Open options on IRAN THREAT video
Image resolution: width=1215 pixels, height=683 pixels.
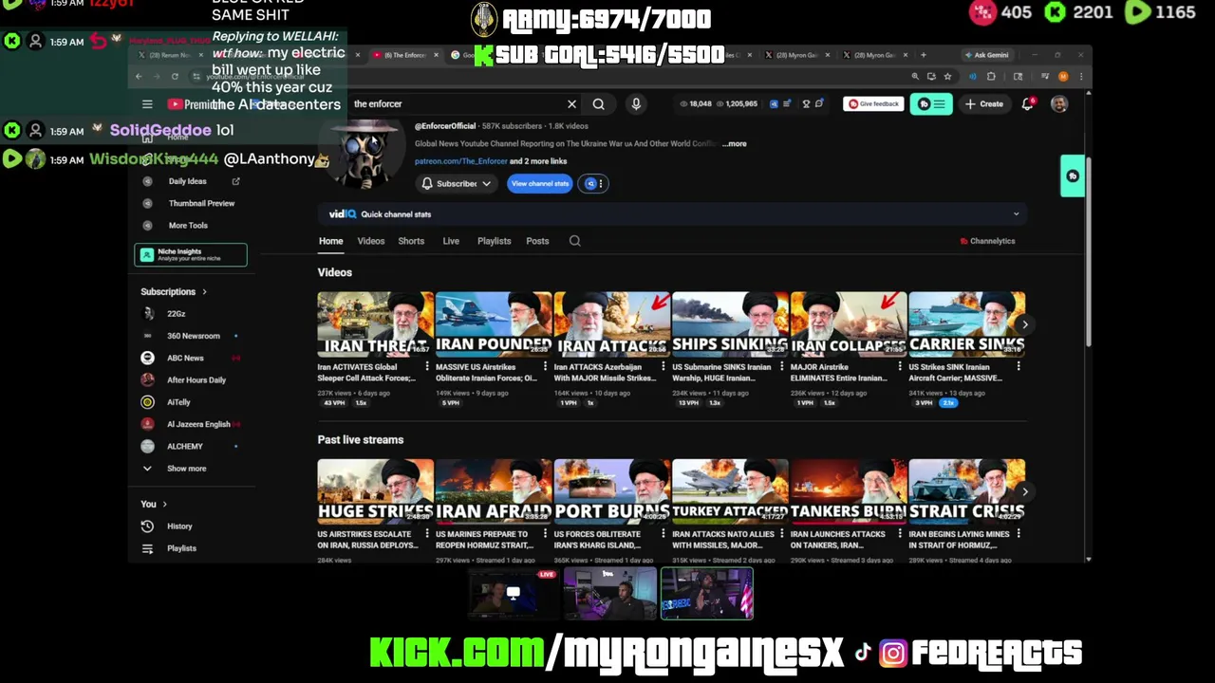pos(427,366)
